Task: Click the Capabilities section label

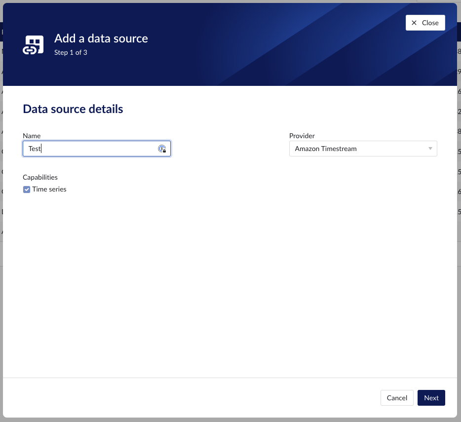Action: (x=40, y=177)
